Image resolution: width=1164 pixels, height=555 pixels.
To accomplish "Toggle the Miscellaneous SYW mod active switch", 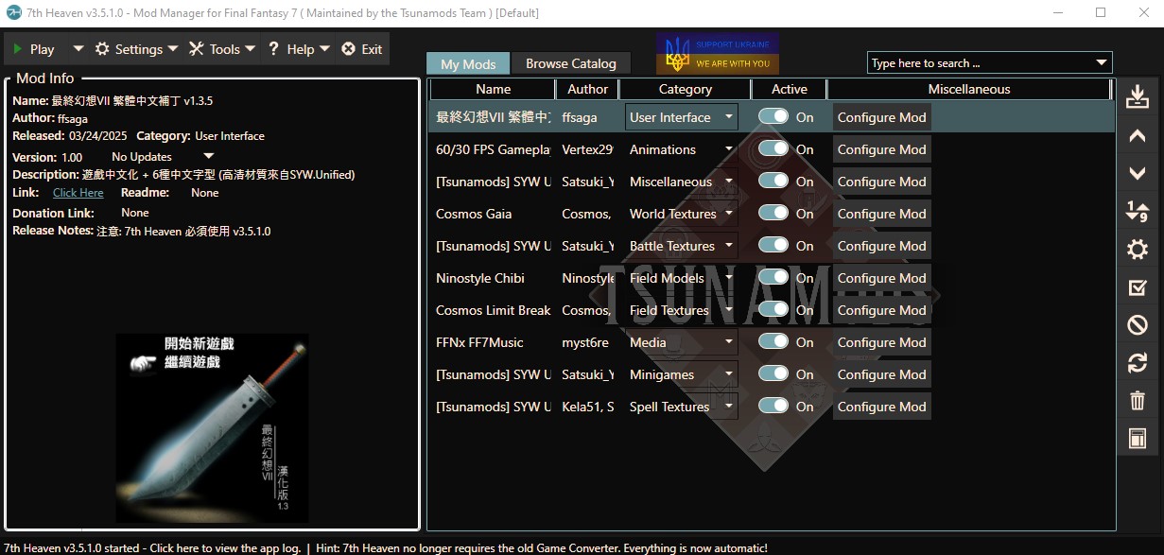I will pyautogui.click(x=773, y=182).
